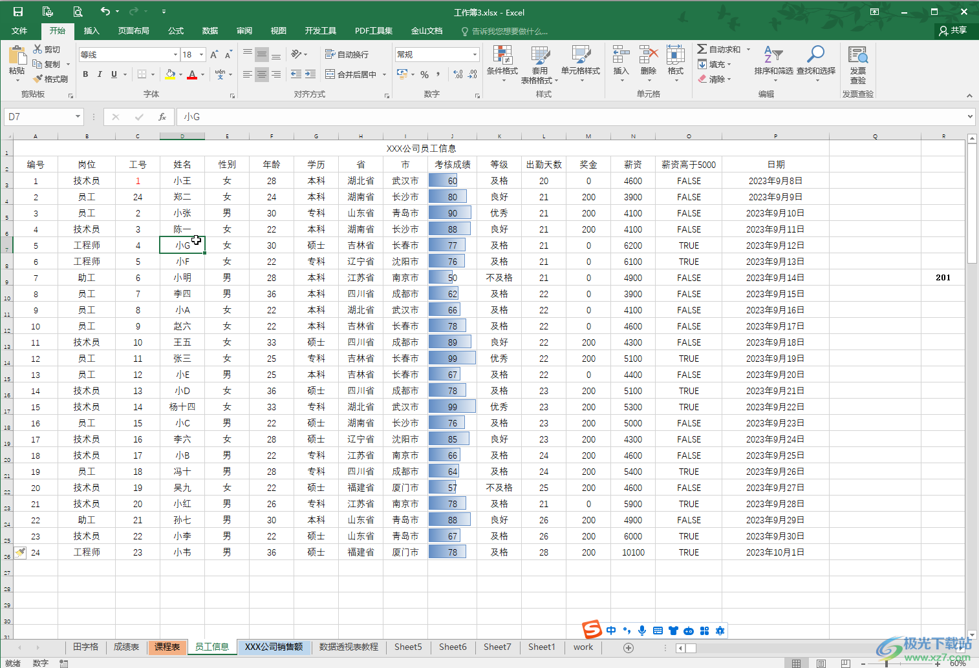Viewport: 979px width, 668px height.
Task: Click the increase decimal icon
Action: (458, 74)
